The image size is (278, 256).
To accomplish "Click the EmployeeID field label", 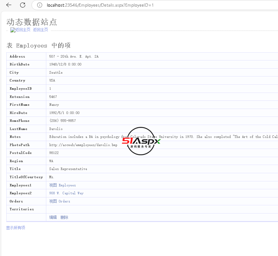I will [20, 89].
